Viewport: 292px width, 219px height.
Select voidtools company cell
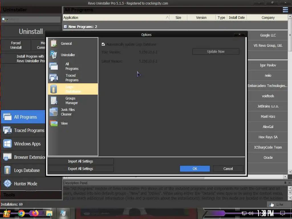pyautogui.click(x=268, y=96)
